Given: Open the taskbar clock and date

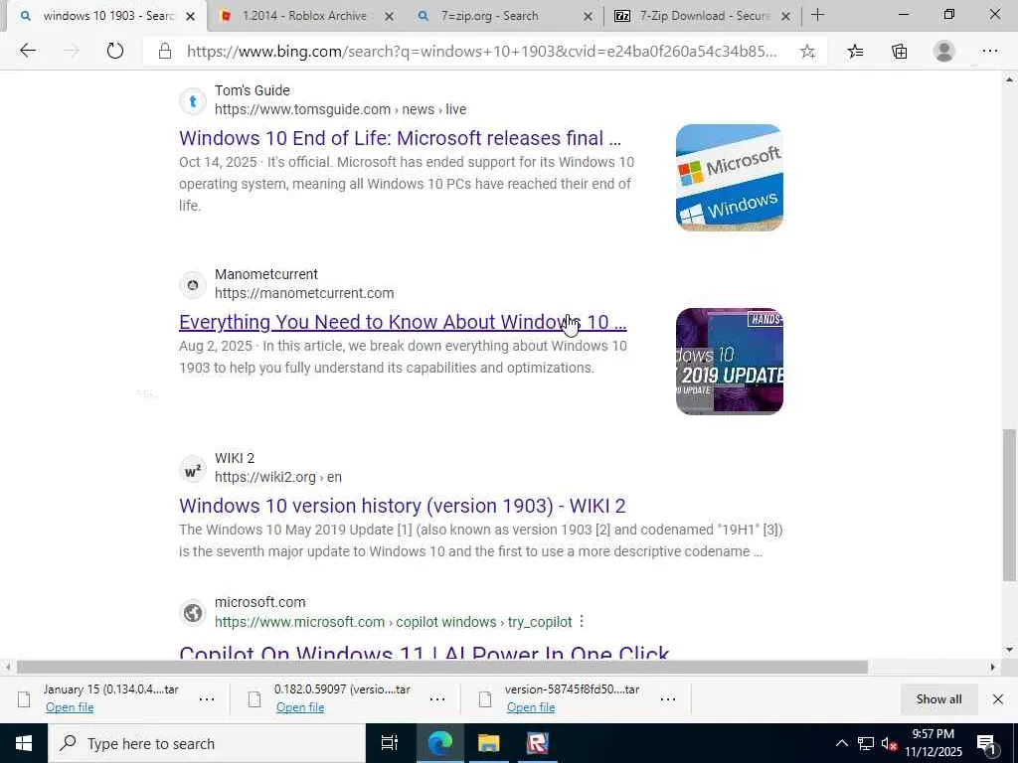Looking at the screenshot, I should click(933, 743).
